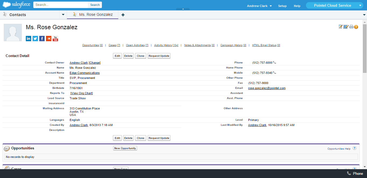This screenshot has width=367, height=178.
Task: Jump to HTML Email Status [0] link
Action: pyautogui.click(x=266, y=45)
